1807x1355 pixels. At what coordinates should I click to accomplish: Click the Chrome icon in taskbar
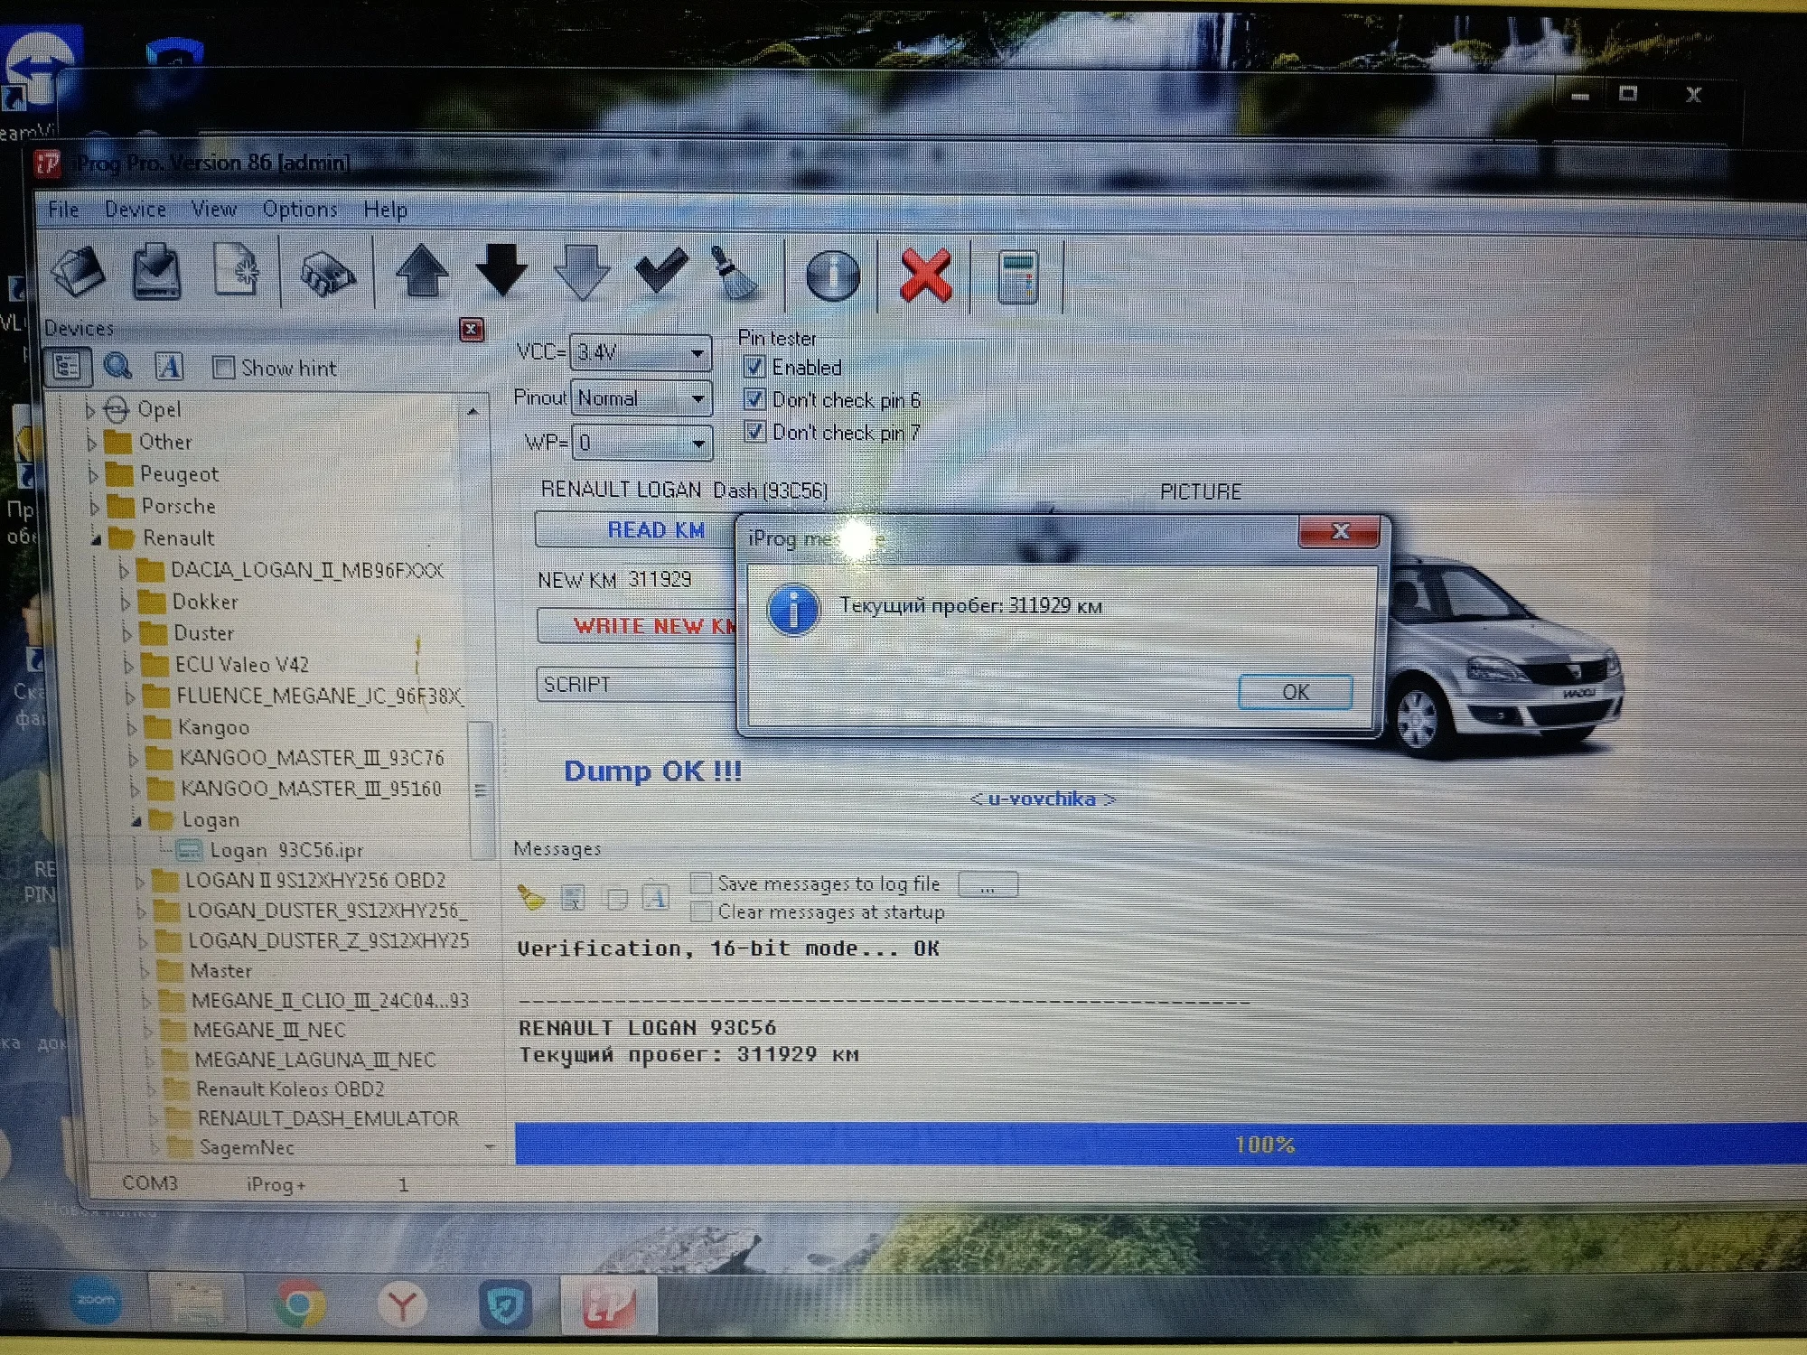(x=301, y=1304)
